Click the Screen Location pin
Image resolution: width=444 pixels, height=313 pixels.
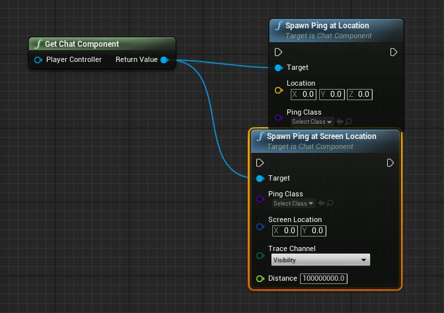[260, 227]
